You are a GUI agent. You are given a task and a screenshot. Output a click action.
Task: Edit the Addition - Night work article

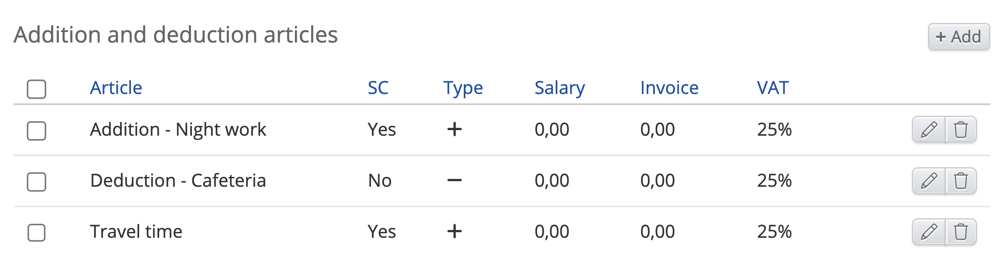929,129
